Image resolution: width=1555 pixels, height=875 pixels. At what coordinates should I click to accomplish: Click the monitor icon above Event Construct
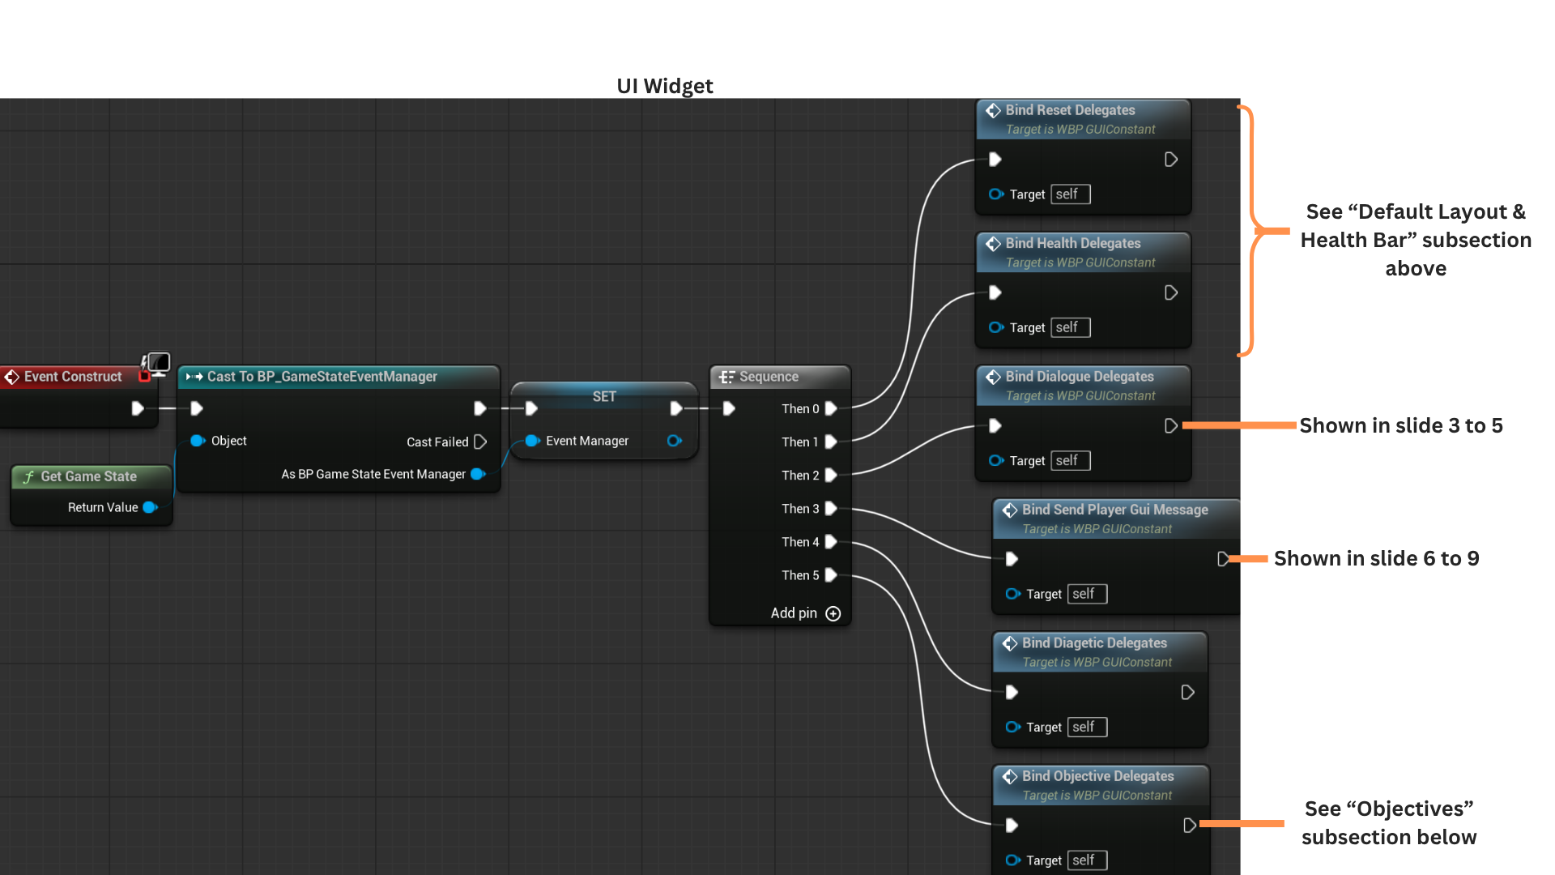pos(158,362)
